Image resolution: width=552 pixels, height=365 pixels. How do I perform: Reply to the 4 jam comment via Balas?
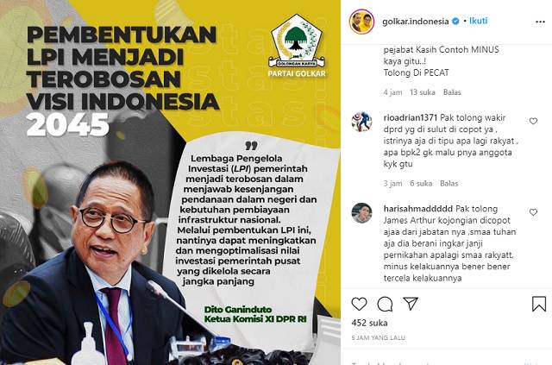coord(452,92)
